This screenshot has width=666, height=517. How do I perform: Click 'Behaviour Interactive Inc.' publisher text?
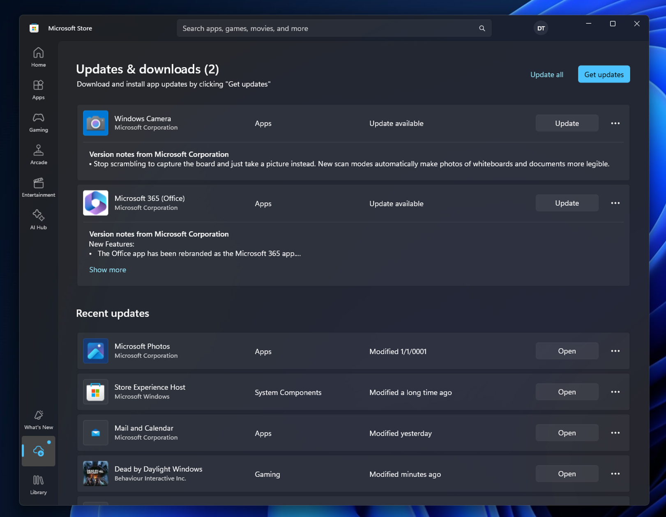(150, 478)
